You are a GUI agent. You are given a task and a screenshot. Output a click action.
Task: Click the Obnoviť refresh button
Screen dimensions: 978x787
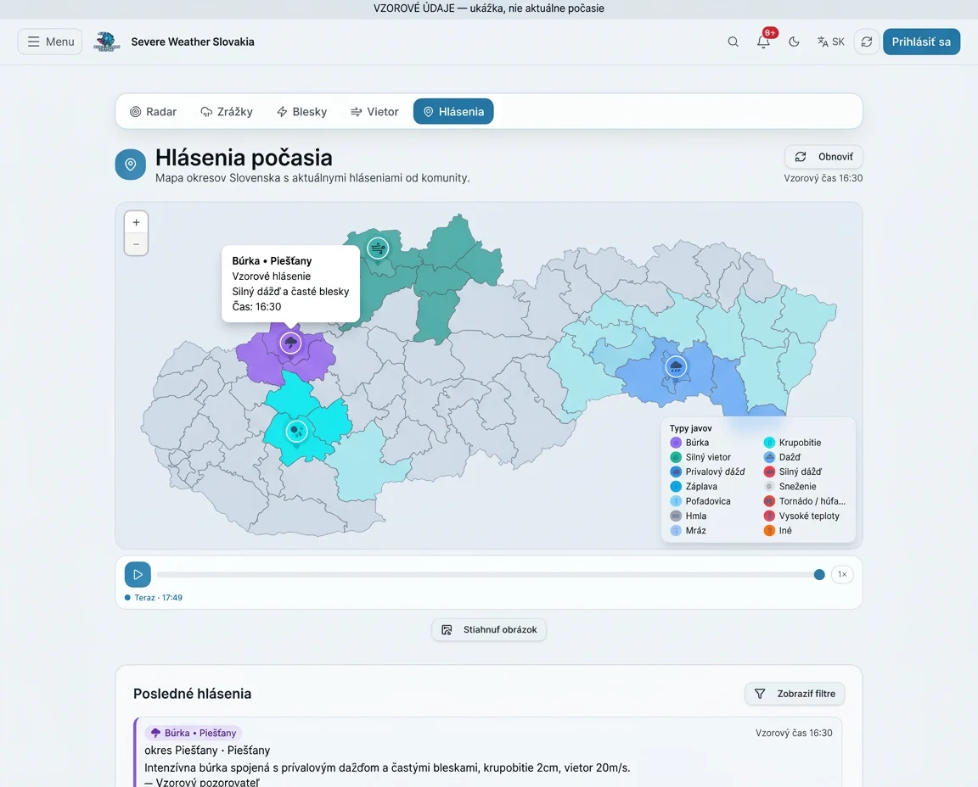[x=823, y=156]
